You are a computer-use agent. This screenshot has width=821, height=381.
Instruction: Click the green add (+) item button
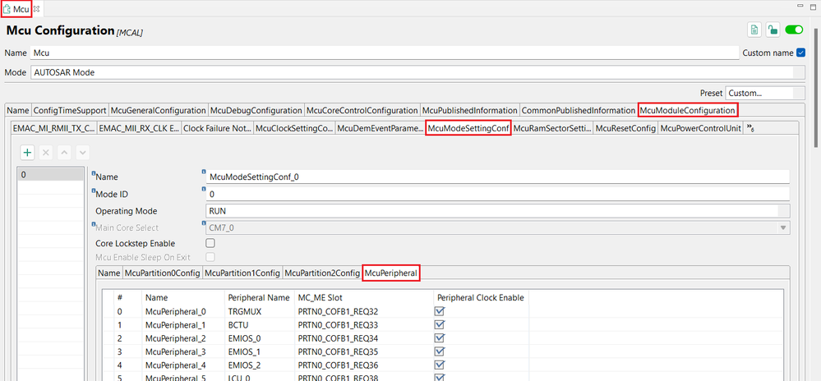pyautogui.click(x=27, y=153)
